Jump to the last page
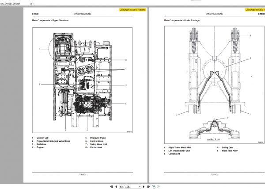 (x=148, y=187)
